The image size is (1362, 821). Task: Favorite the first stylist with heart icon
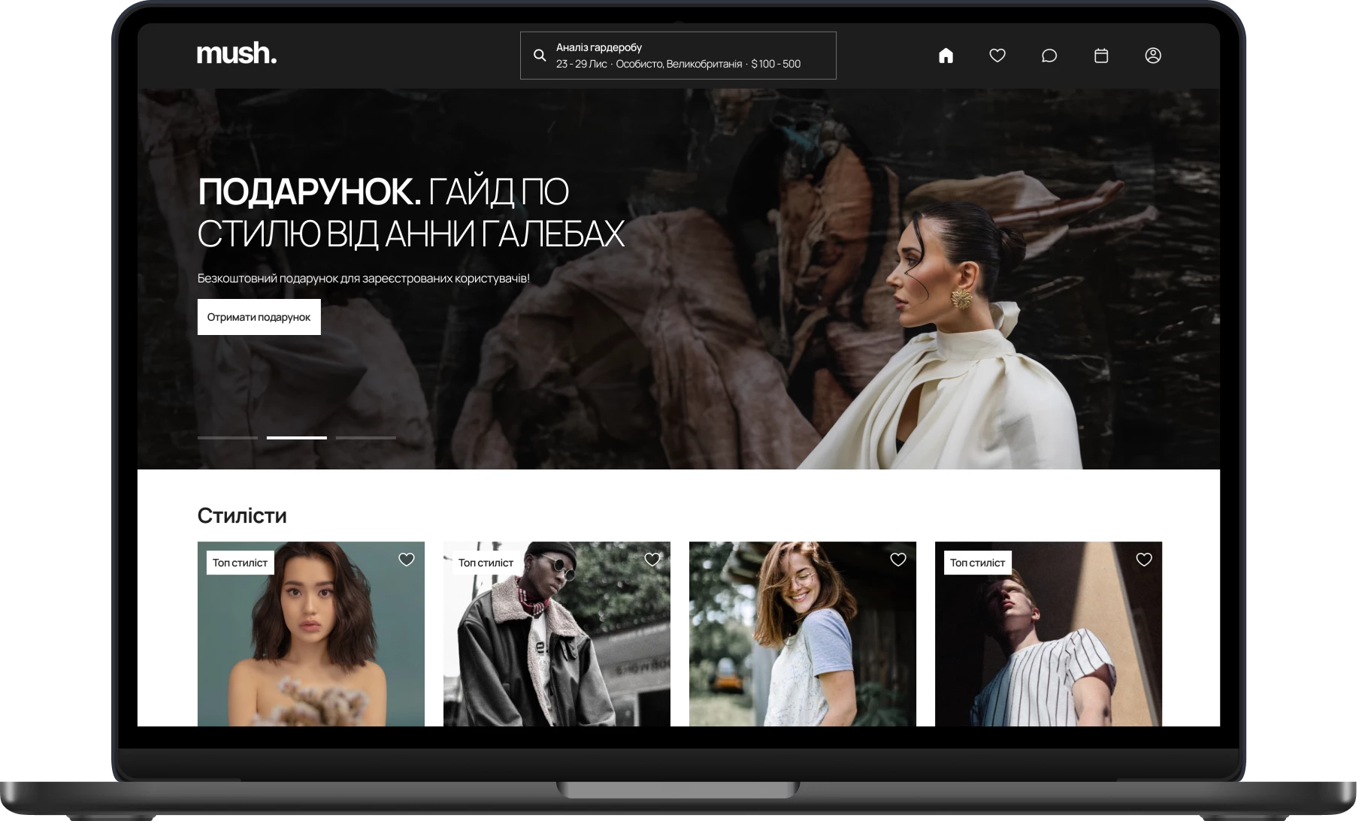(x=406, y=560)
